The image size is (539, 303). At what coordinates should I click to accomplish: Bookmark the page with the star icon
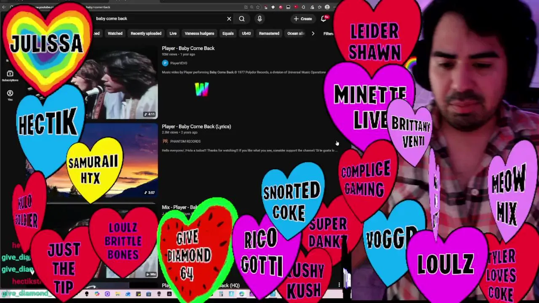tap(258, 7)
